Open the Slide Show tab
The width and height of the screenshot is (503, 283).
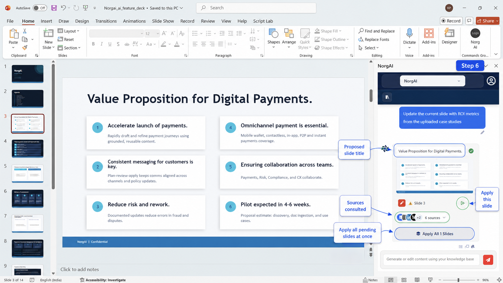point(163,21)
